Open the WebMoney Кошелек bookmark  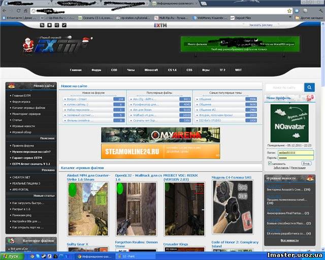pos(210,18)
